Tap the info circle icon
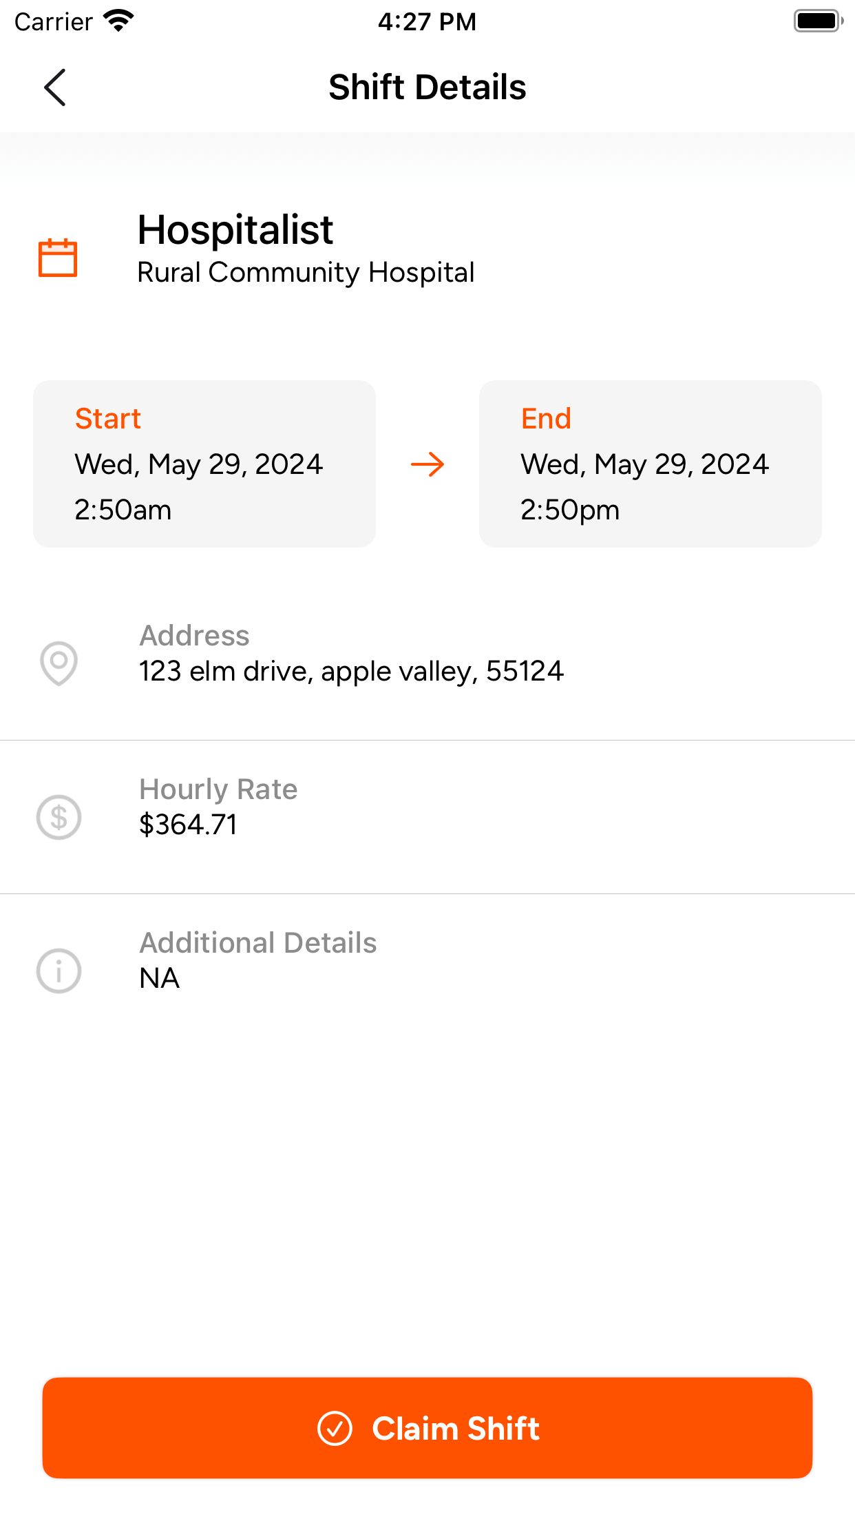855x1521 pixels. [59, 971]
